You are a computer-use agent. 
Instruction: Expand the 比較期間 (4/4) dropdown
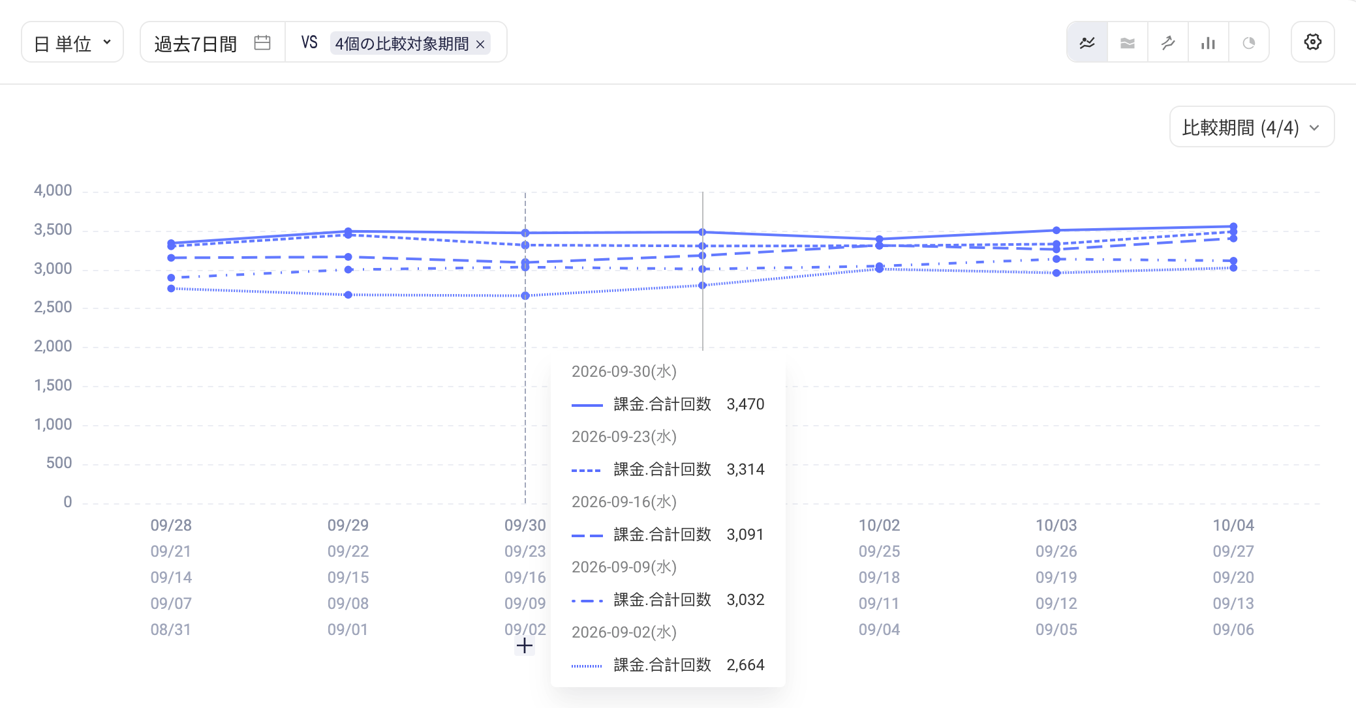pos(1252,127)
